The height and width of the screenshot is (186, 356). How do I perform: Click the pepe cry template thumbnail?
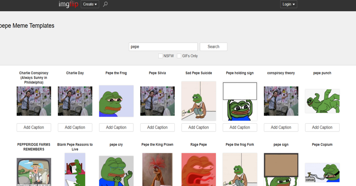116,171
